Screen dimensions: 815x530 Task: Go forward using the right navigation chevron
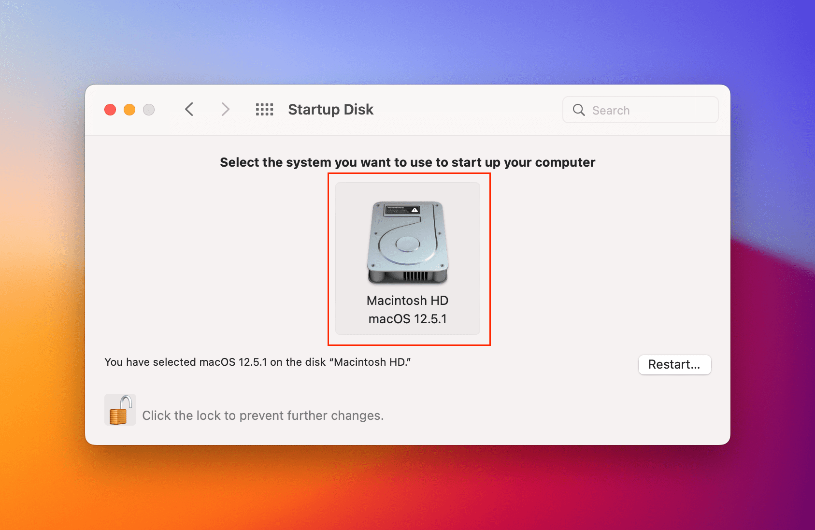point(225,110)
